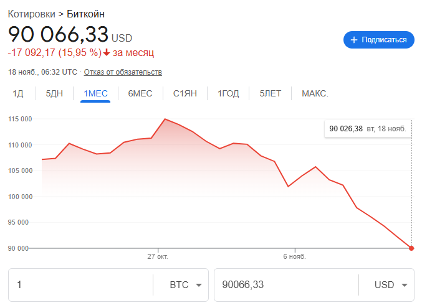Click the USD value input field
Viewport: 422px width, 308px height.
pos(285,285)
